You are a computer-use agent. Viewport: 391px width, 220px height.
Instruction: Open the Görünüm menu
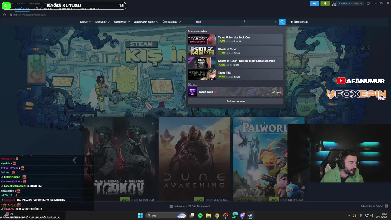21,3
